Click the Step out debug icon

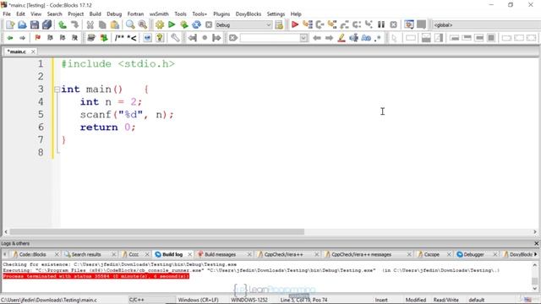coord(344,24)
